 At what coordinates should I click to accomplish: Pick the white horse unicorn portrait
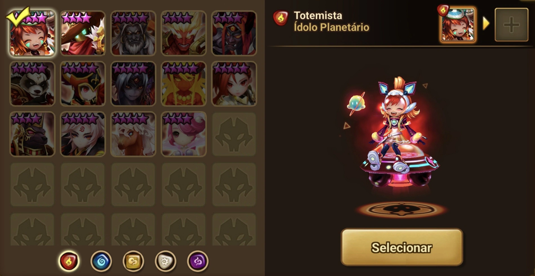[133, 134]
